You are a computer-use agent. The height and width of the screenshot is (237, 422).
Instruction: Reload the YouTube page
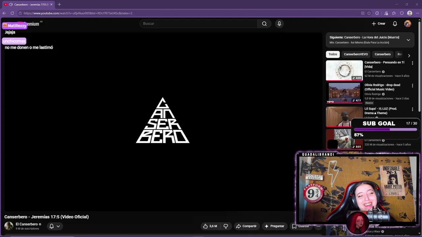[x=12, y=13]
